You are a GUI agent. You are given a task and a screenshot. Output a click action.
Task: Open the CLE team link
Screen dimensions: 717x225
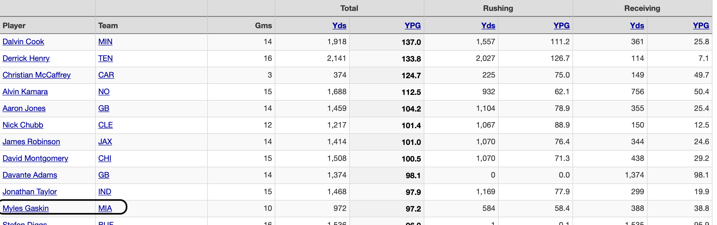[105, 125]
